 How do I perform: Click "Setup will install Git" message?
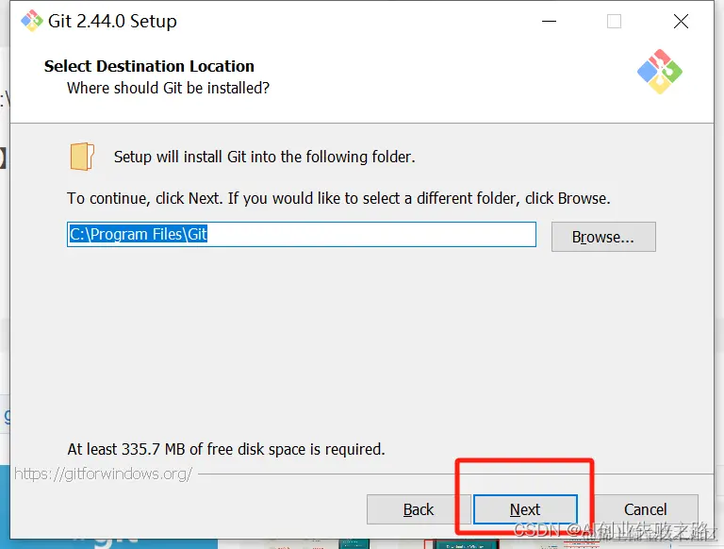(265, 157)
